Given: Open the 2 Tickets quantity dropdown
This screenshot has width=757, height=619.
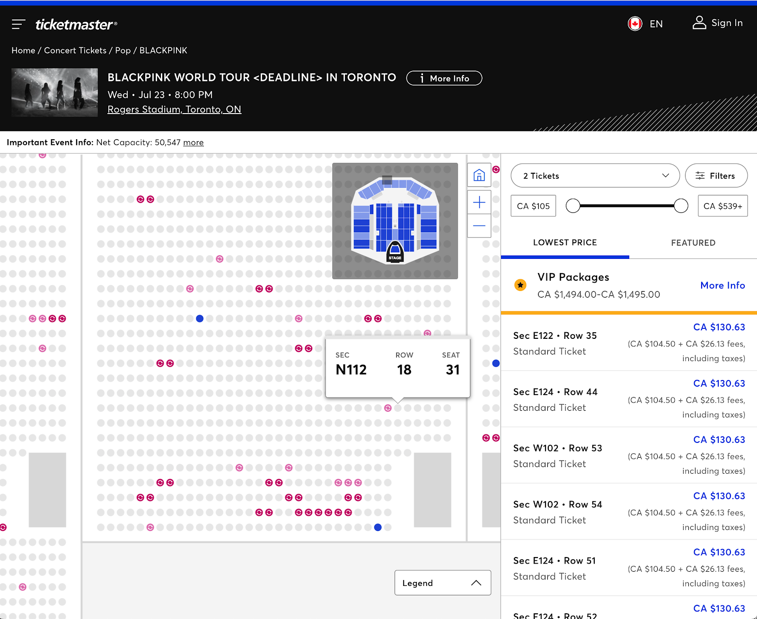Looking at the screenshot, I should tap(595, 176).
